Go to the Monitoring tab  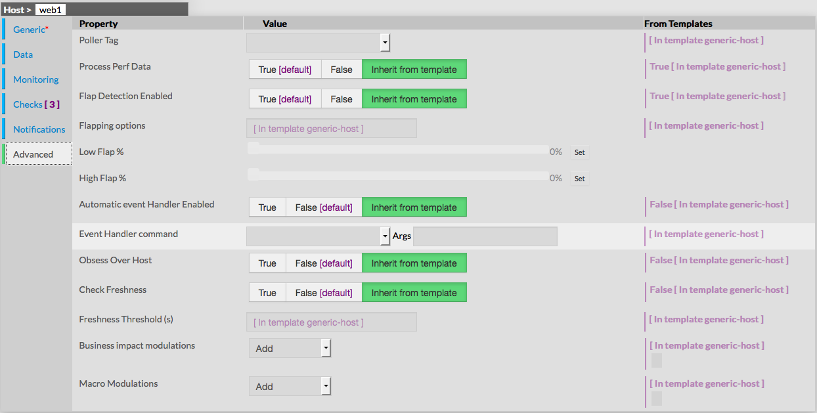click(x=36, y=79)
